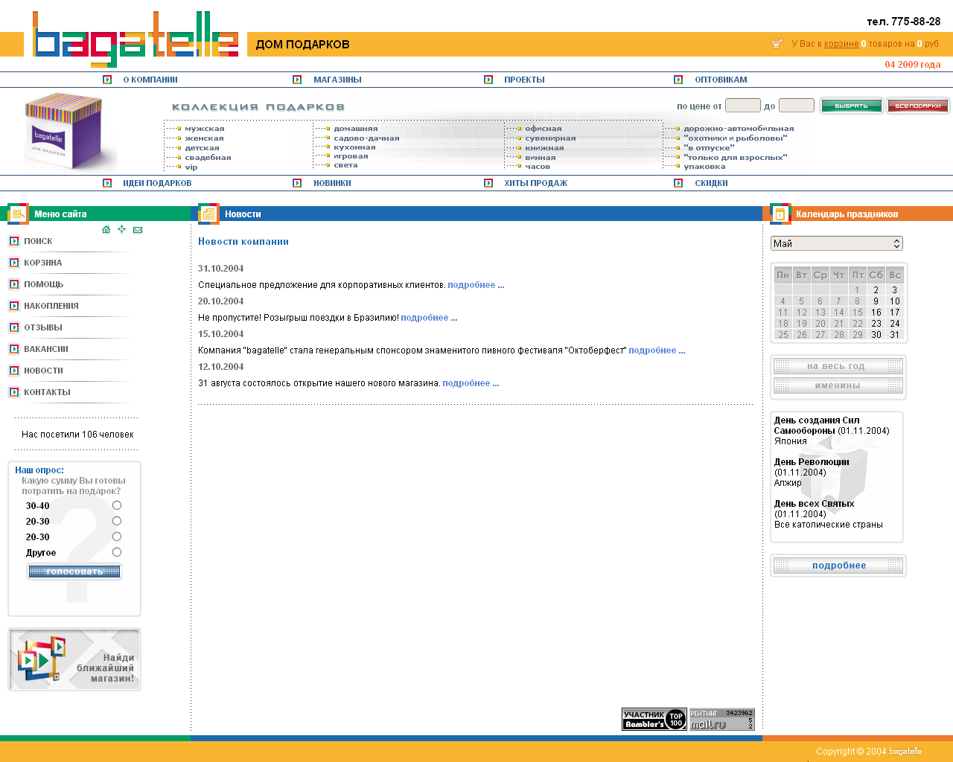The height and width of the screenshot is (762, 953).
Task: Open the Май month dropdown
Action: tap(837, 243)
